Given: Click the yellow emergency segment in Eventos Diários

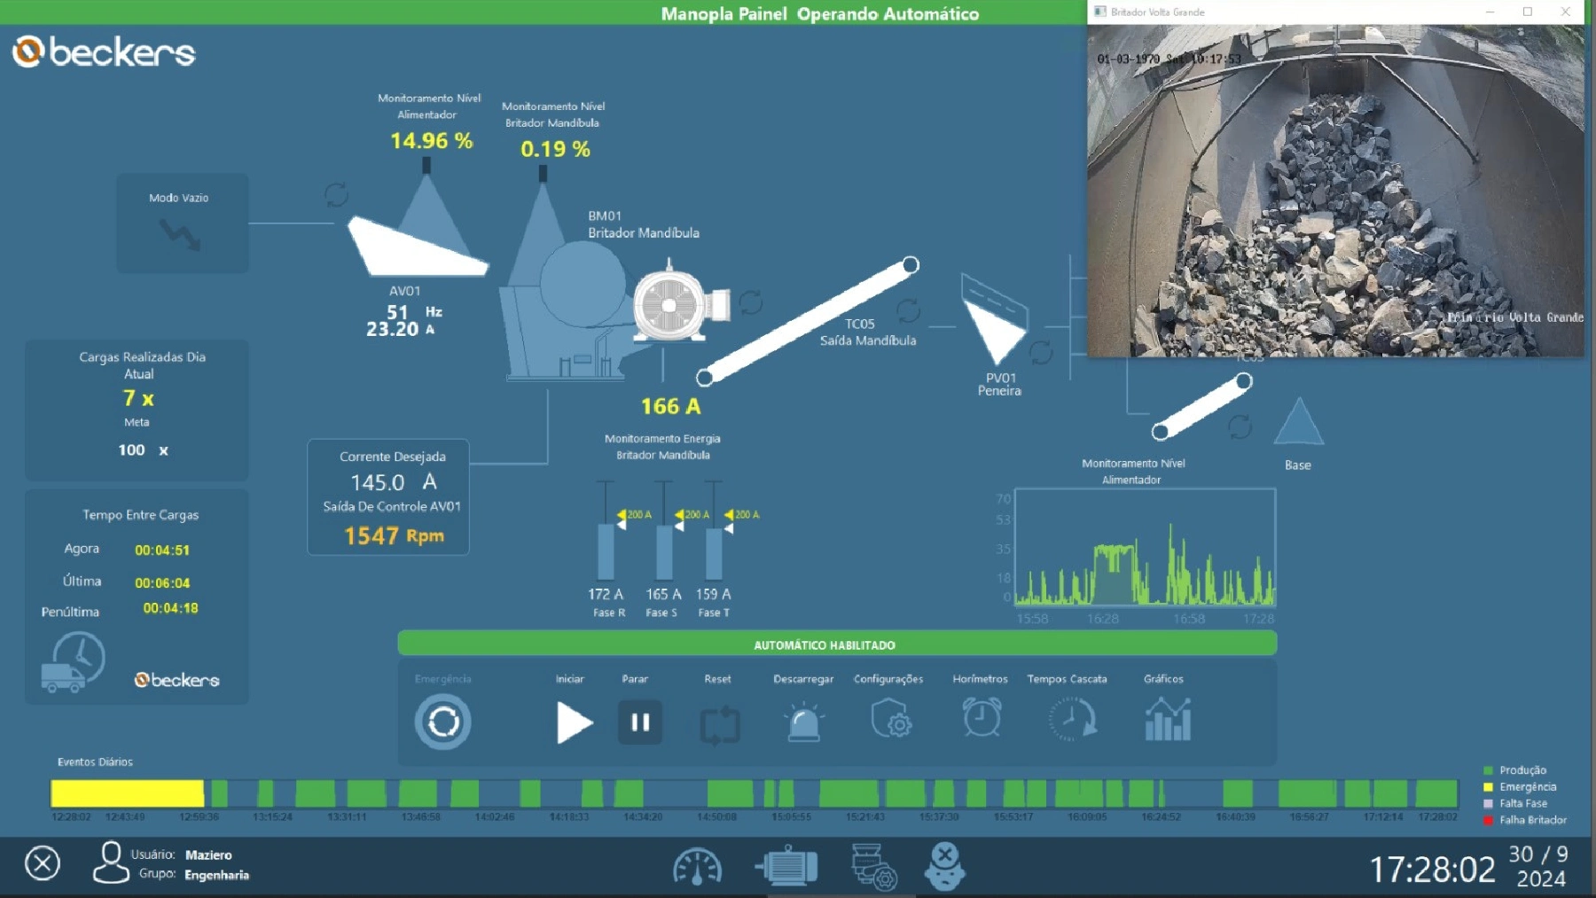Looking at the screenshot, I should click(127, 793).
